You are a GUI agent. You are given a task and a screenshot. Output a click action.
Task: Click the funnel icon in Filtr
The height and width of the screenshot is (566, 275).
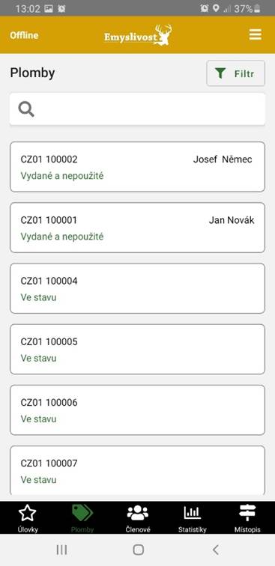click(x=220, y=73)
